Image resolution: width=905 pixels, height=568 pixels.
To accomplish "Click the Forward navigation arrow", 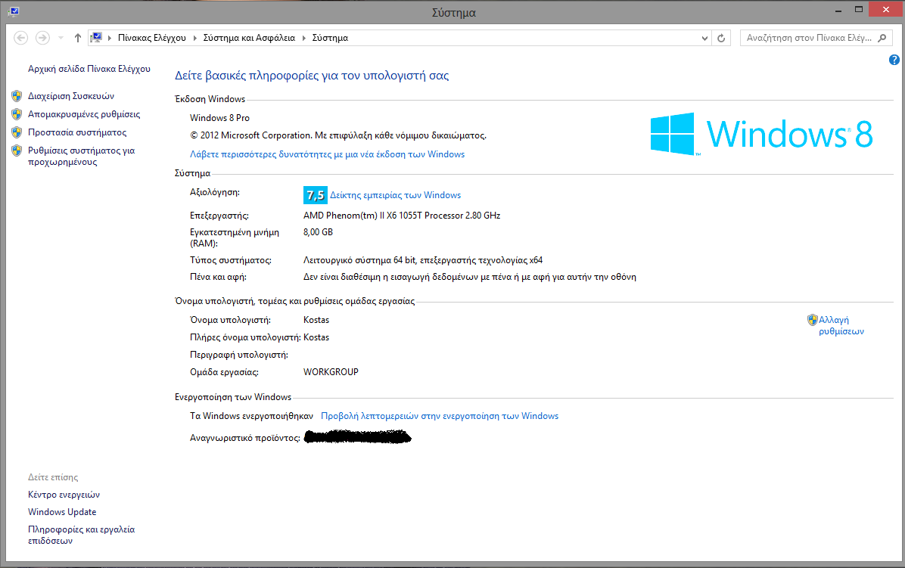I will click(42, 38).
